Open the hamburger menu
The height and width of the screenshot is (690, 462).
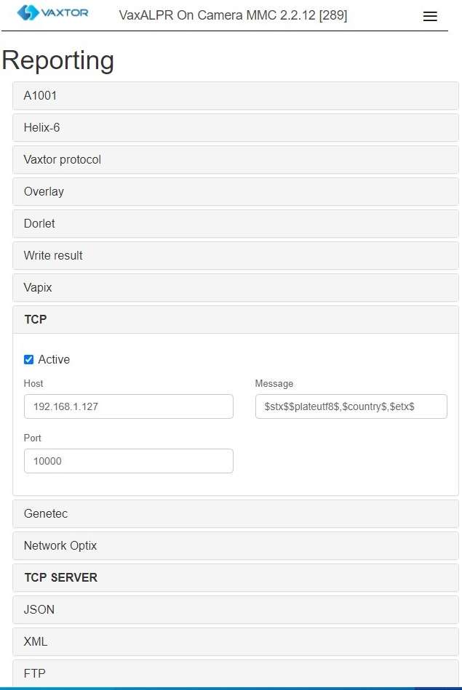coord(430,16)
